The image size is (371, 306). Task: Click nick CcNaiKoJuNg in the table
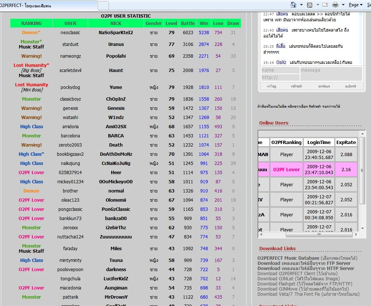click(116, 163)
